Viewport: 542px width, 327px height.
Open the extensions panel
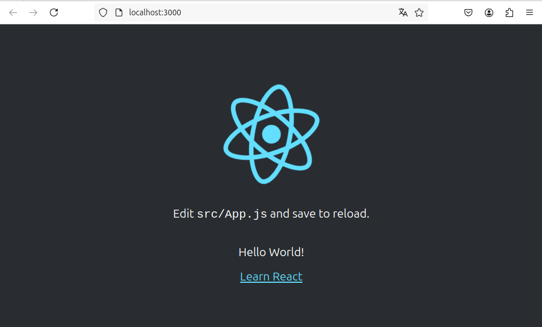pos(509,13)
